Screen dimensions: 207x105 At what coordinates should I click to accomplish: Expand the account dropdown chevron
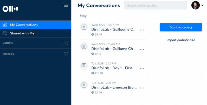(202, 5)
